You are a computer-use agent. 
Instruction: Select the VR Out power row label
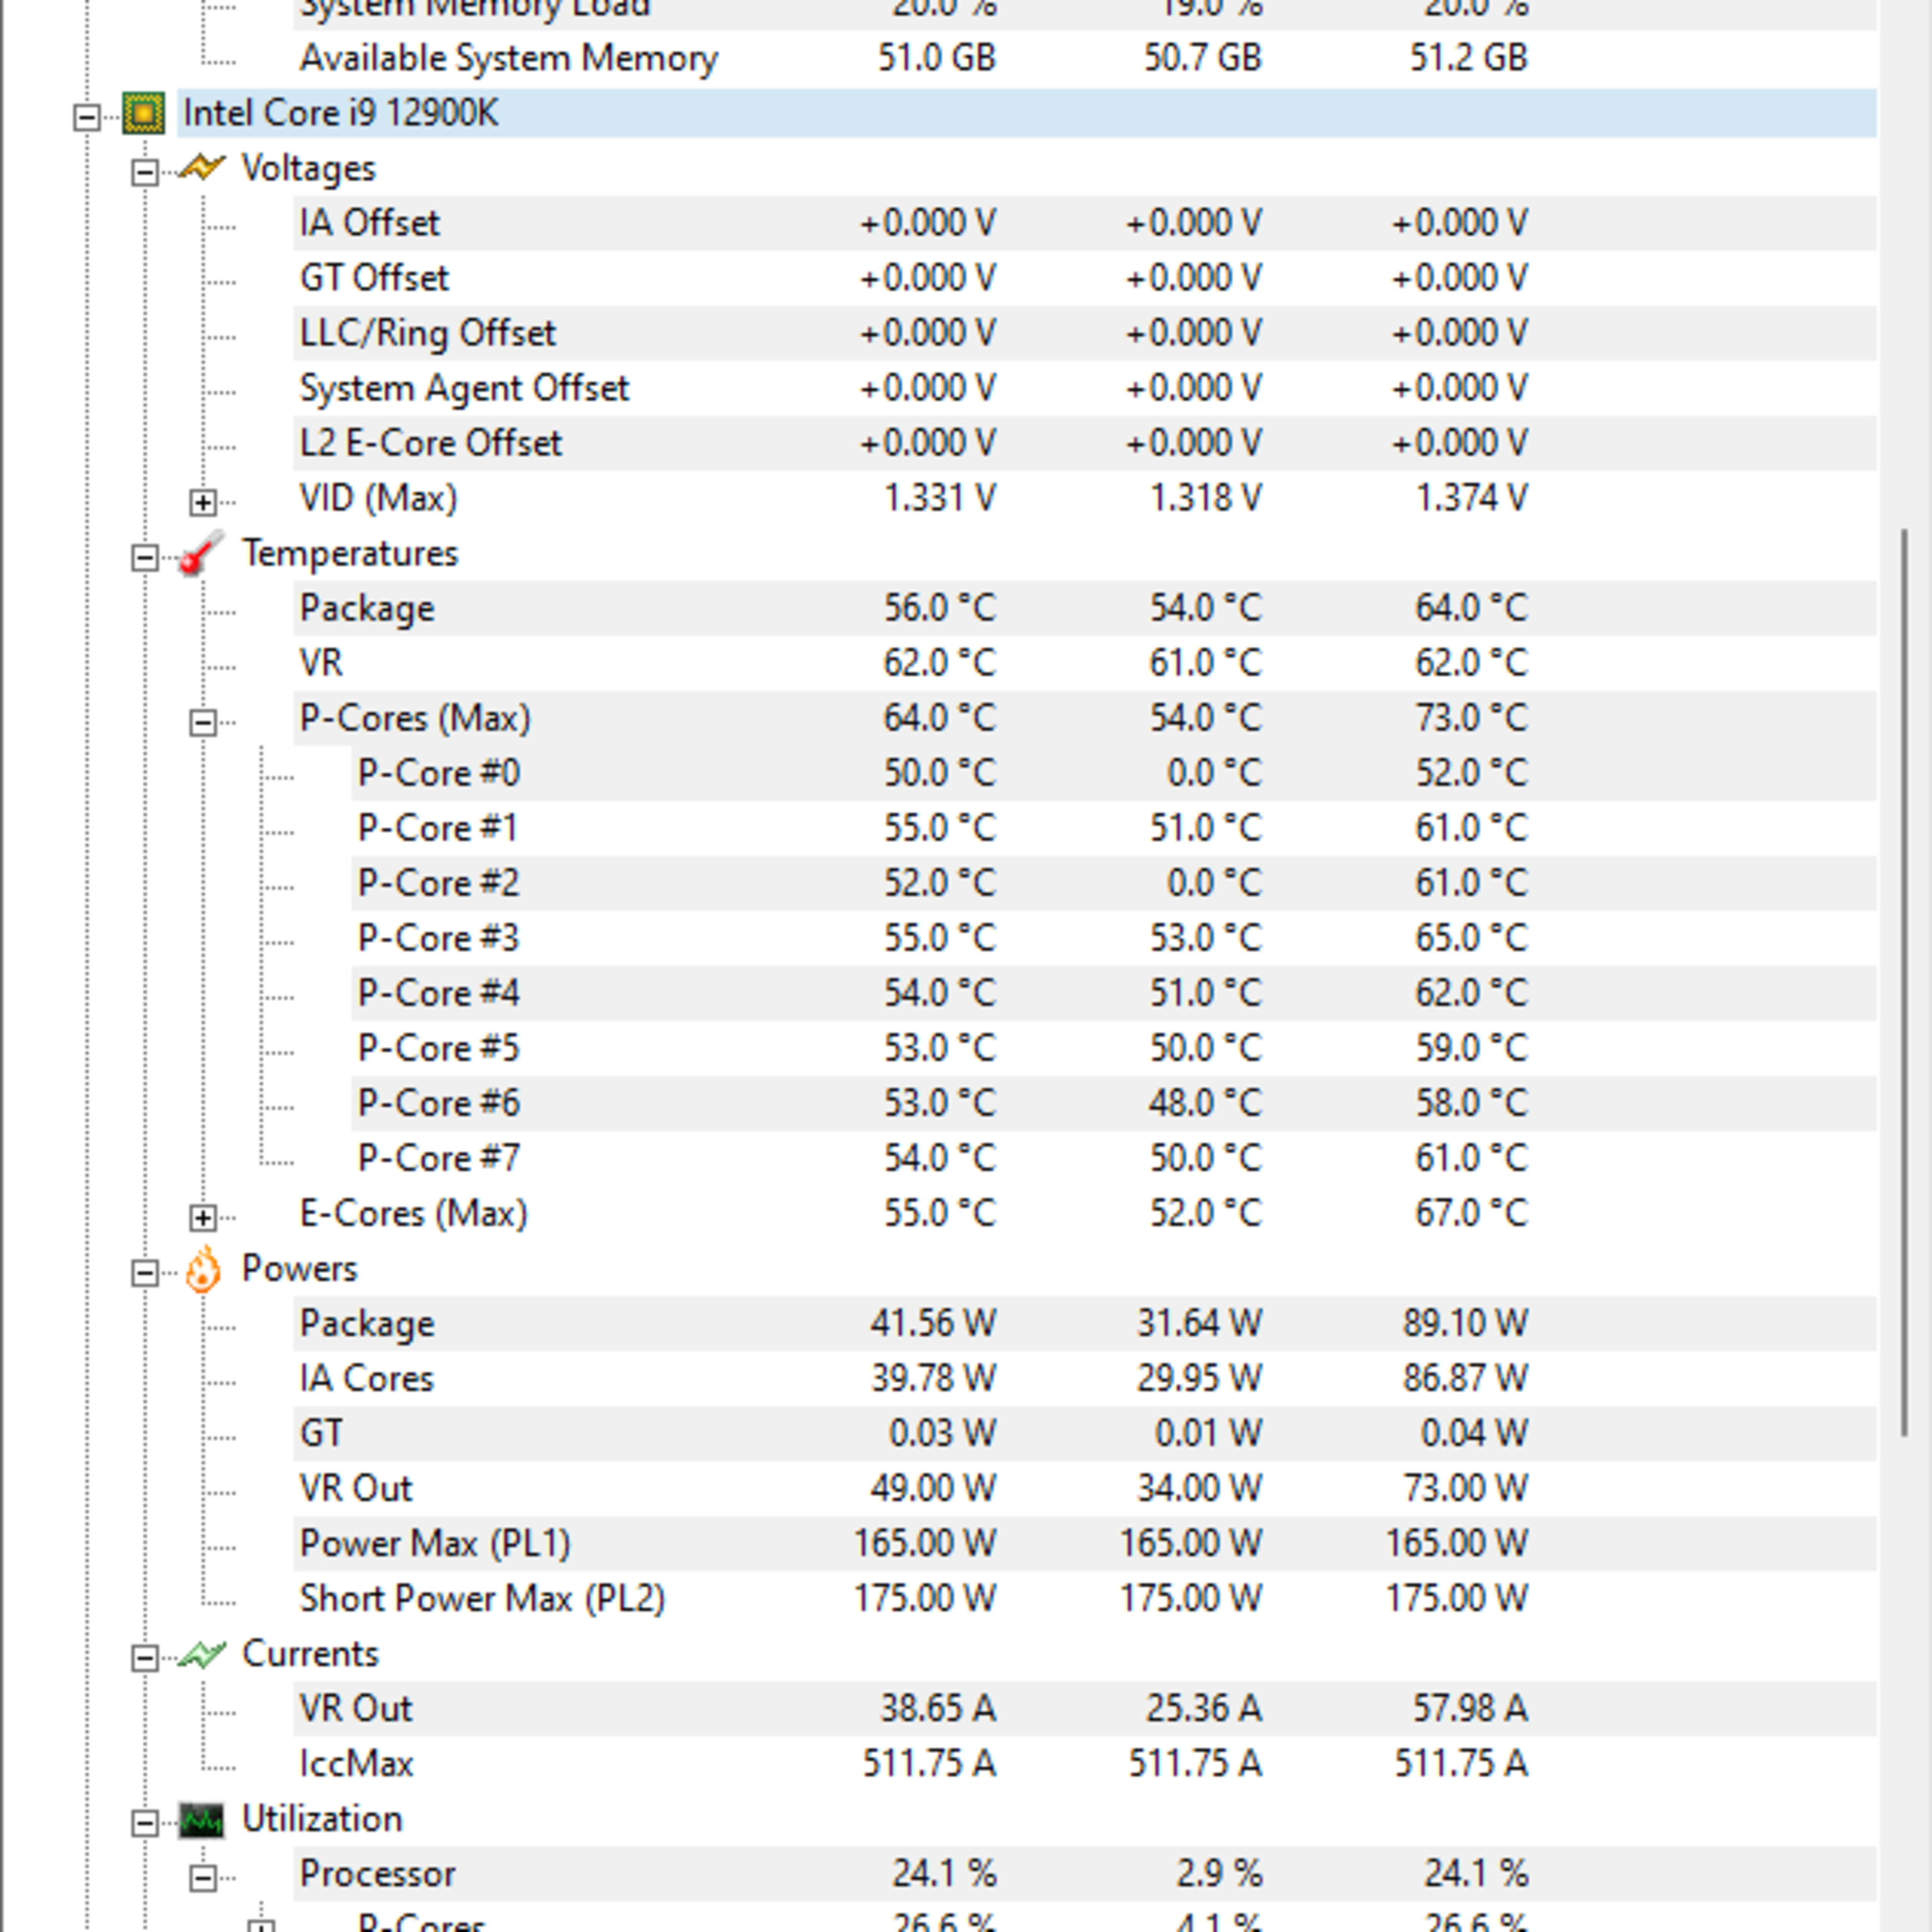[355, 1488]
